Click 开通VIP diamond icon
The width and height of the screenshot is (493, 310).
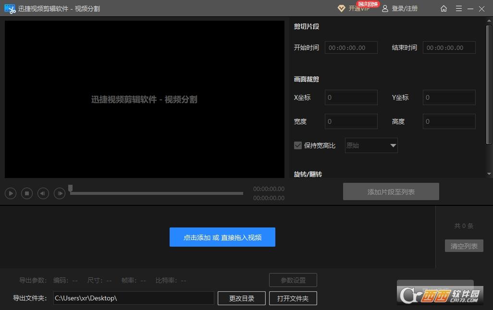tap(341, 9)
